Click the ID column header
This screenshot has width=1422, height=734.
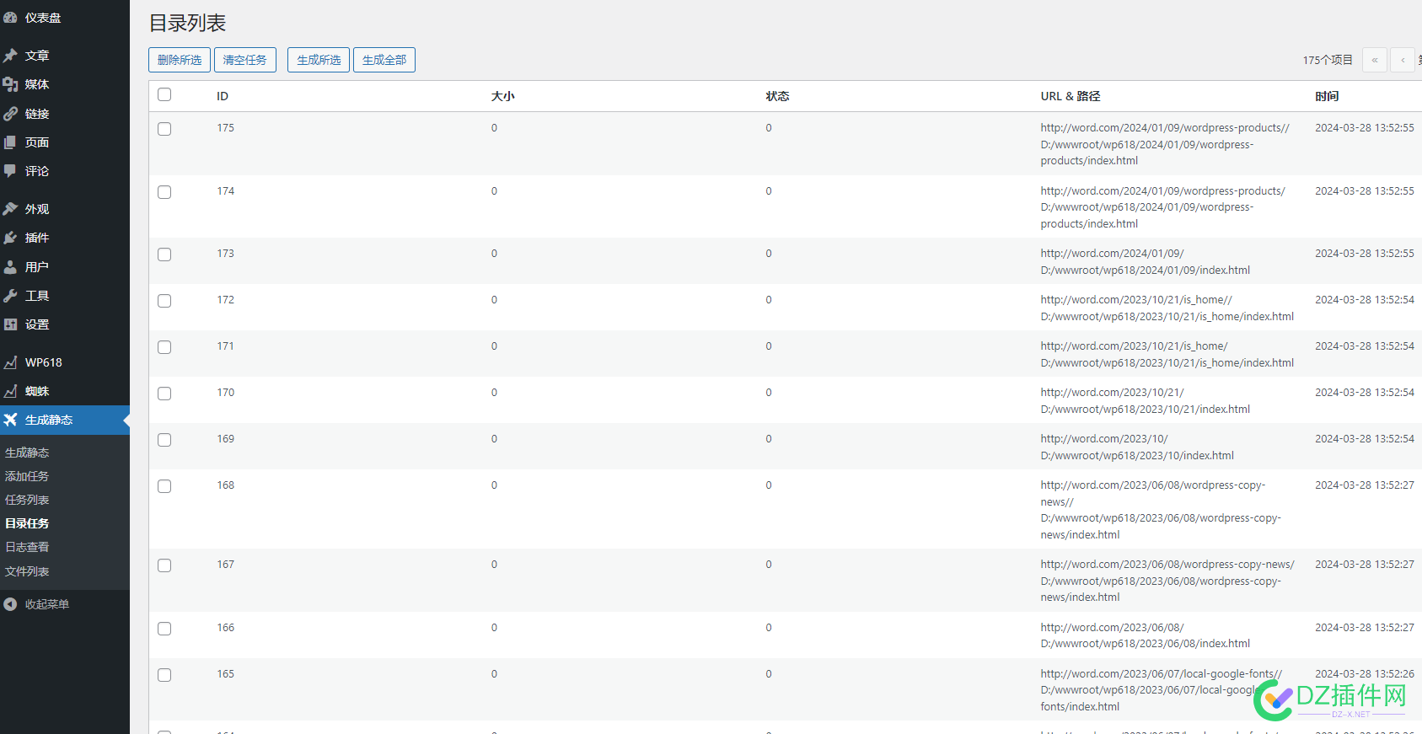[x=223, y=96]
